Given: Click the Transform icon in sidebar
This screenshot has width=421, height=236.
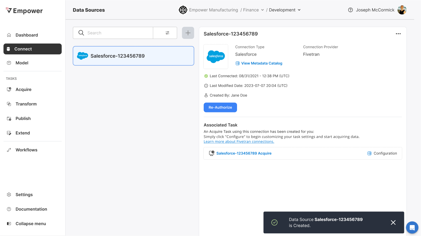Looking at the screenshot, I should pos(9,104).
